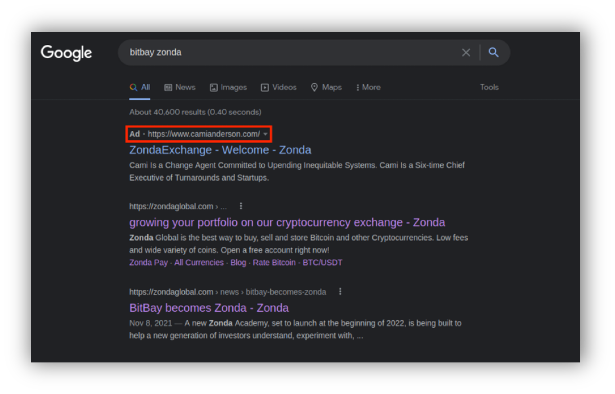Open growing your portfolio Zonda result

(287, 223)
